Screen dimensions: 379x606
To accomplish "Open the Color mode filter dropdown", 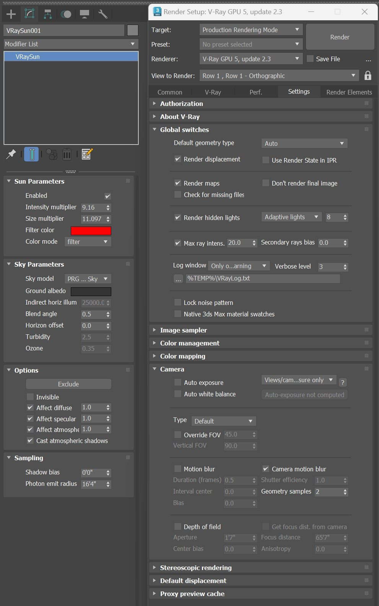I will point(88,242).
